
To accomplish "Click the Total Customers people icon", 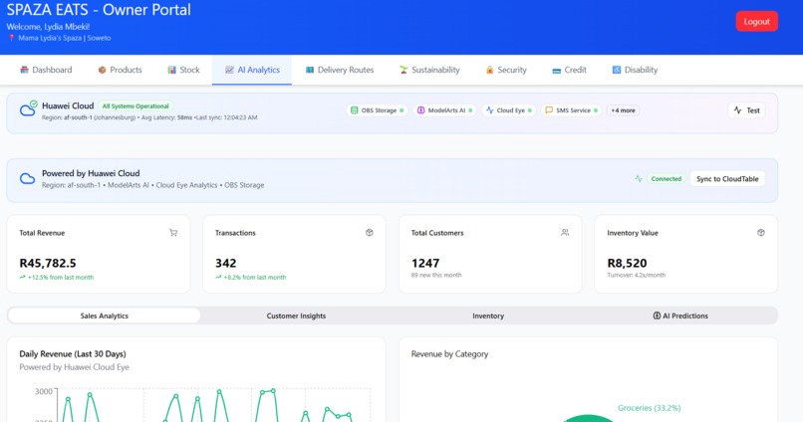I will pos(565,233).
